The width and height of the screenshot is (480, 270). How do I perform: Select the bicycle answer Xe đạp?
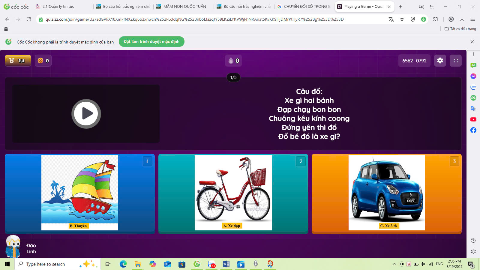[x=233, y=193]
